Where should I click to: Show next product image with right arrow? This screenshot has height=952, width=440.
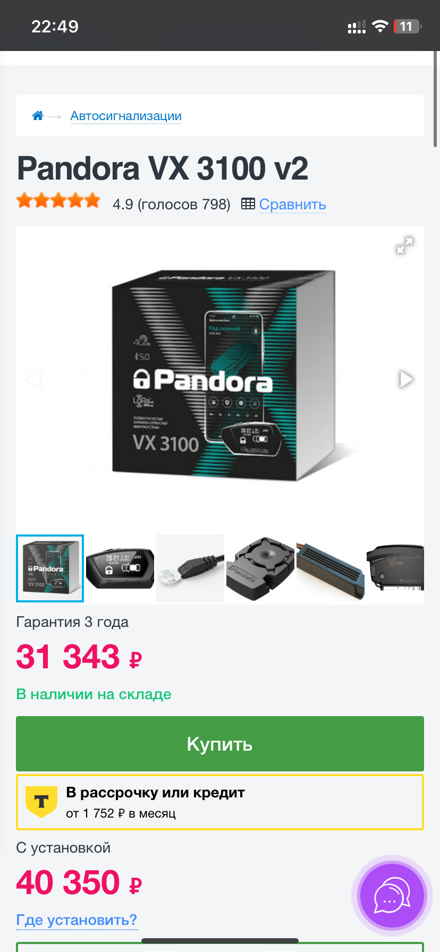(x=406, y=379)
